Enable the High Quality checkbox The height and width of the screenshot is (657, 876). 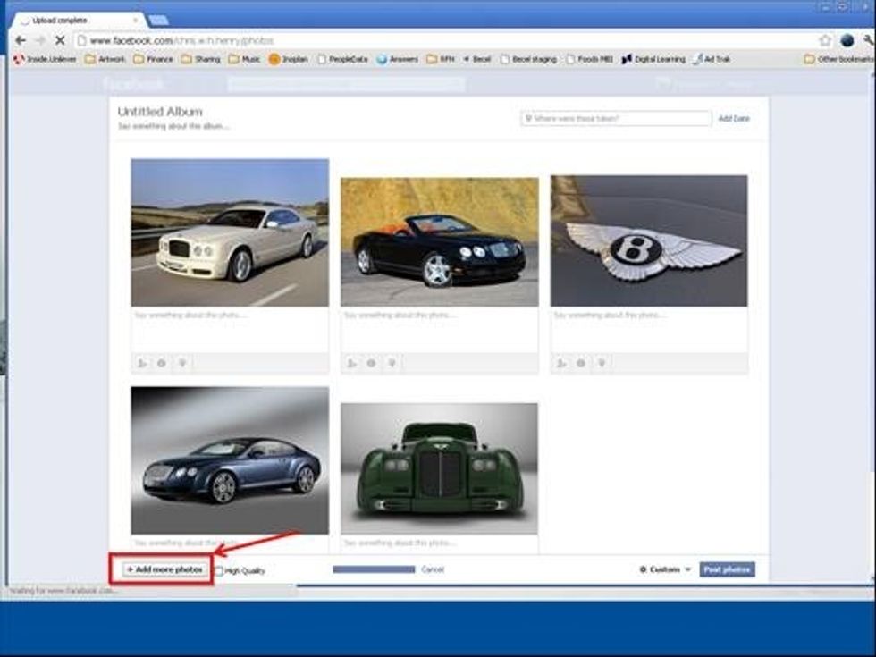tap(219, 570)
